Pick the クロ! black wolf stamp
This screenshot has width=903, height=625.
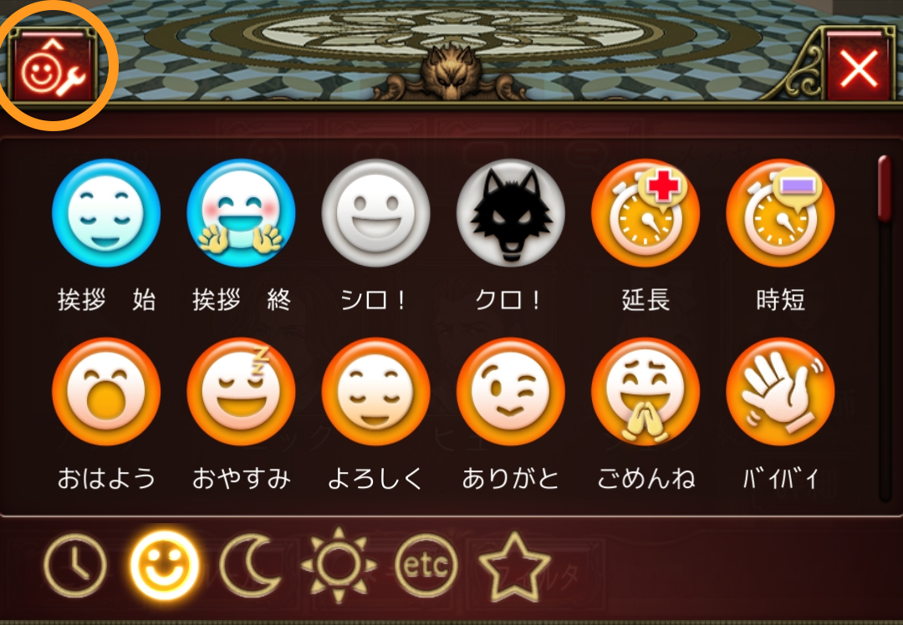tap(510, 213)
